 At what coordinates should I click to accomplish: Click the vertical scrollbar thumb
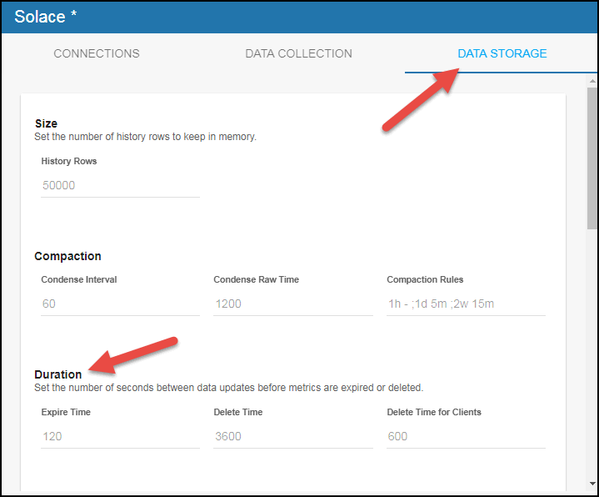(592, 157)
